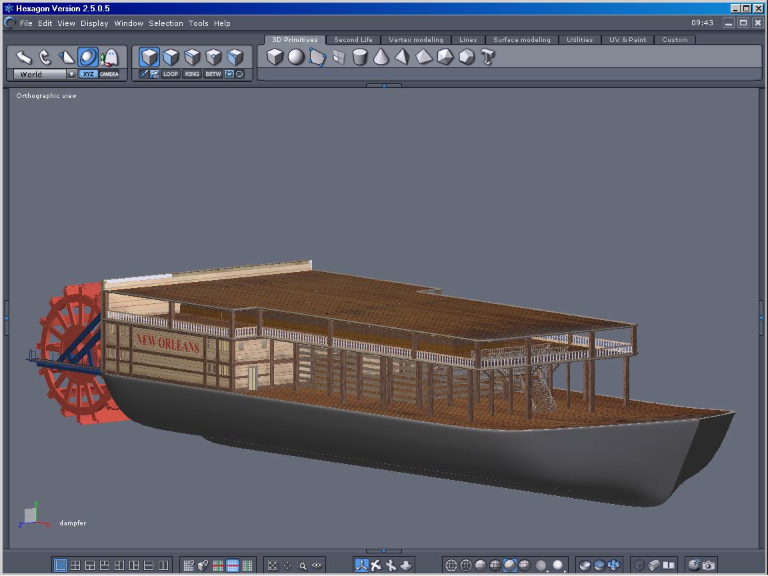
Task: Switch to the Vertex modeling tab
Action: point(415,40)
